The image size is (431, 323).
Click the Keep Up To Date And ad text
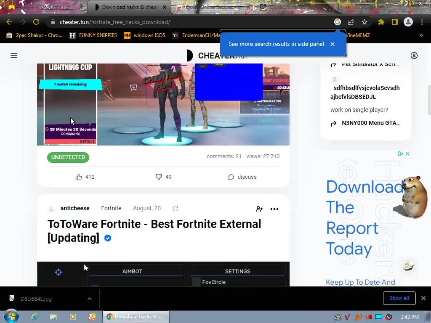click(360, 282)
